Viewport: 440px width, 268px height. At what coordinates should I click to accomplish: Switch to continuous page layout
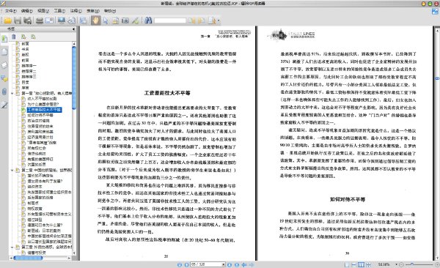[x=354, y=264]
